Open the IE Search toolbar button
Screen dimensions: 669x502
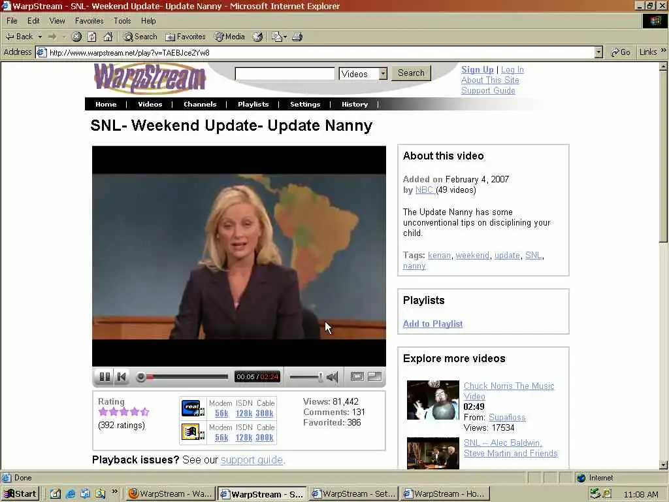tap(140, 37)
